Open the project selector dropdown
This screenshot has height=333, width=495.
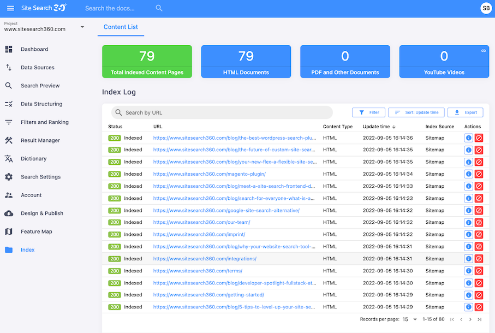(82, 27)
